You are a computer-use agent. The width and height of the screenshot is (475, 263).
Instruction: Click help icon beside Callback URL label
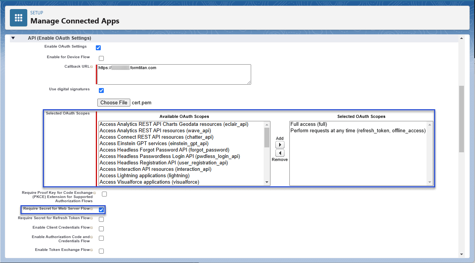pos(91,67)
